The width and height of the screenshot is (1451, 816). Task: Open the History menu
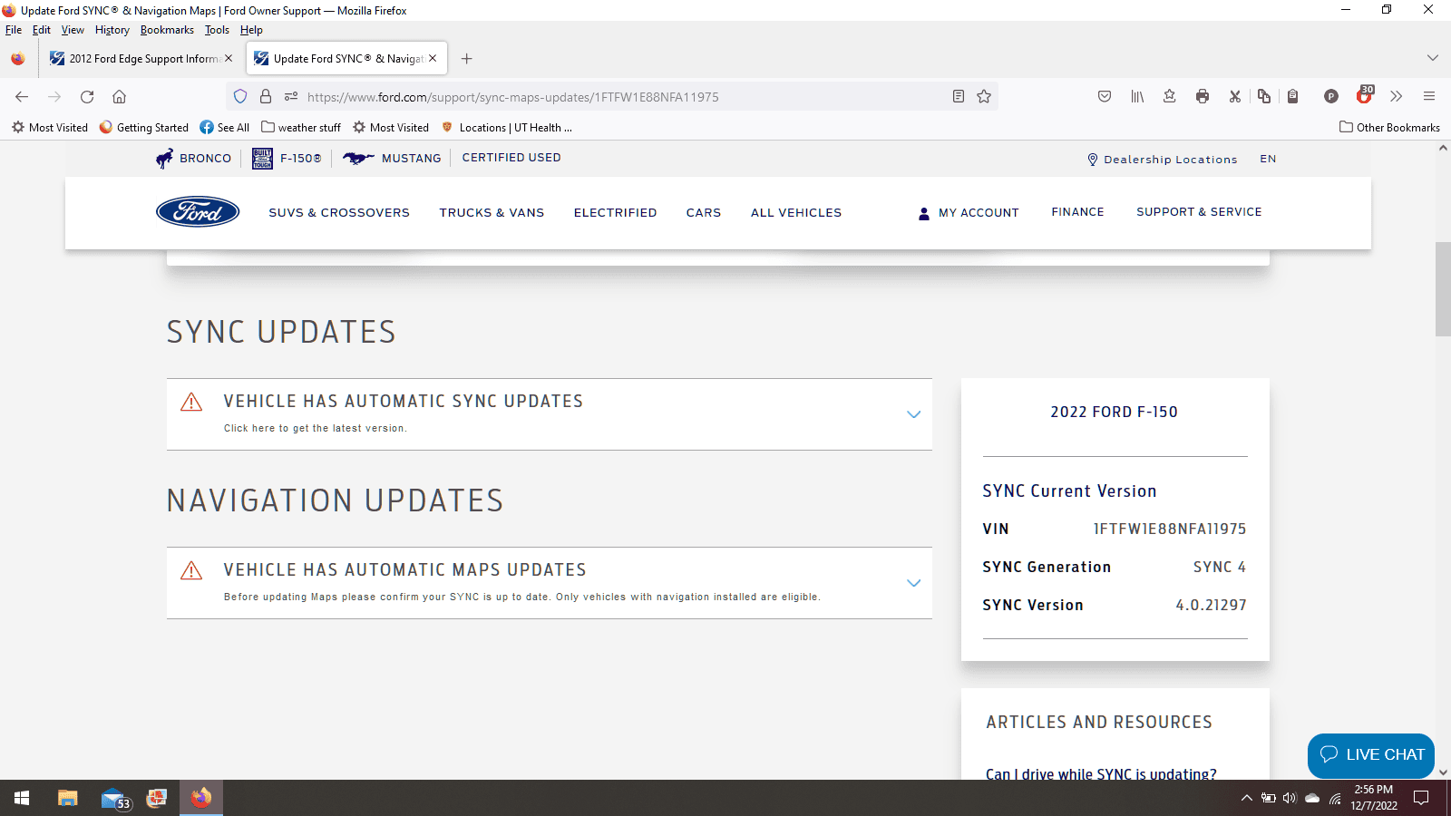112,30
